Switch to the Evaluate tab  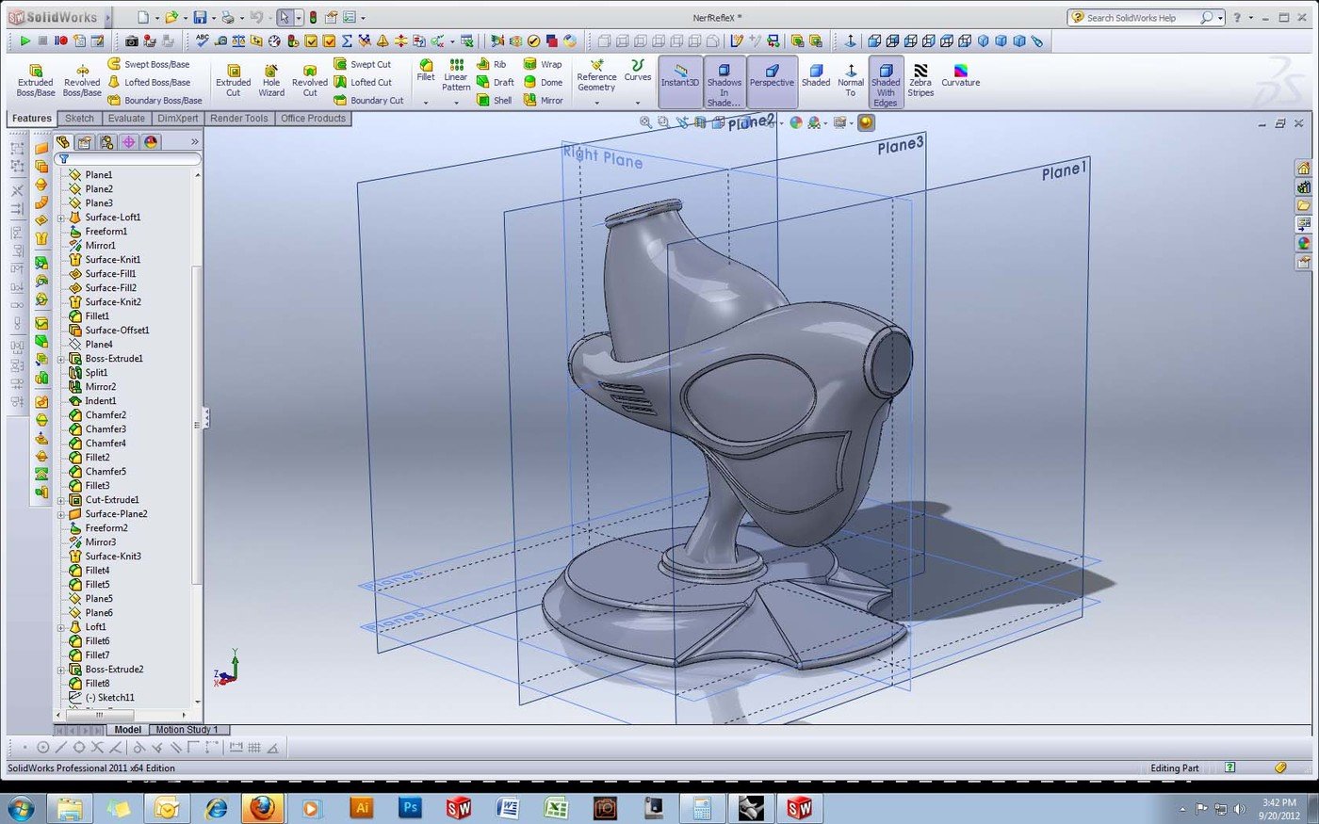(126, 118)
